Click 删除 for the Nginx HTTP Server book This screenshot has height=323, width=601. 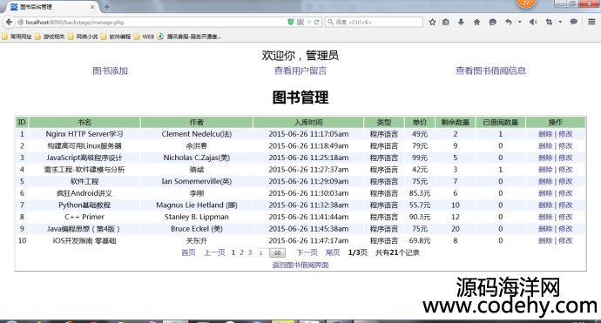545,134
